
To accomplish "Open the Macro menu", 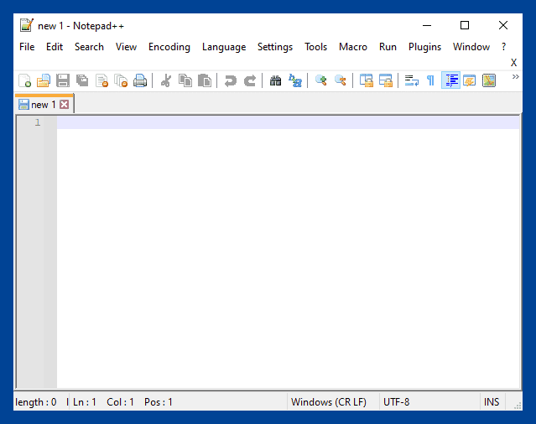I will pyautogui.click(x=353, y=47).
